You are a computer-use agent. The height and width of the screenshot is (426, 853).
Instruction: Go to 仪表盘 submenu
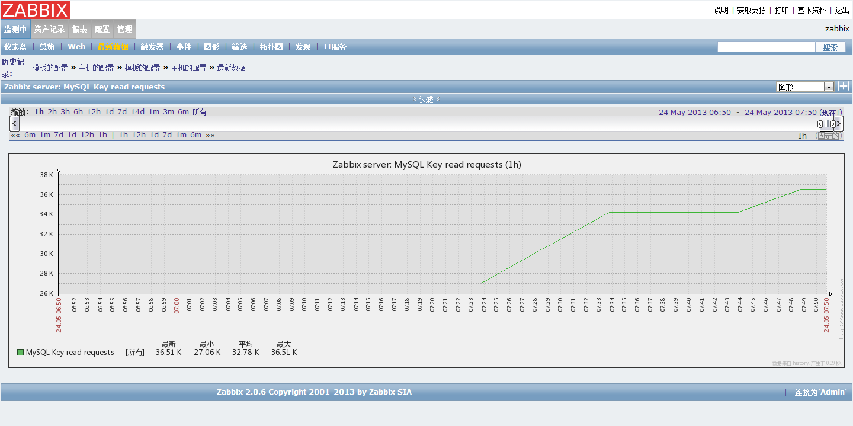click(15, 47)
